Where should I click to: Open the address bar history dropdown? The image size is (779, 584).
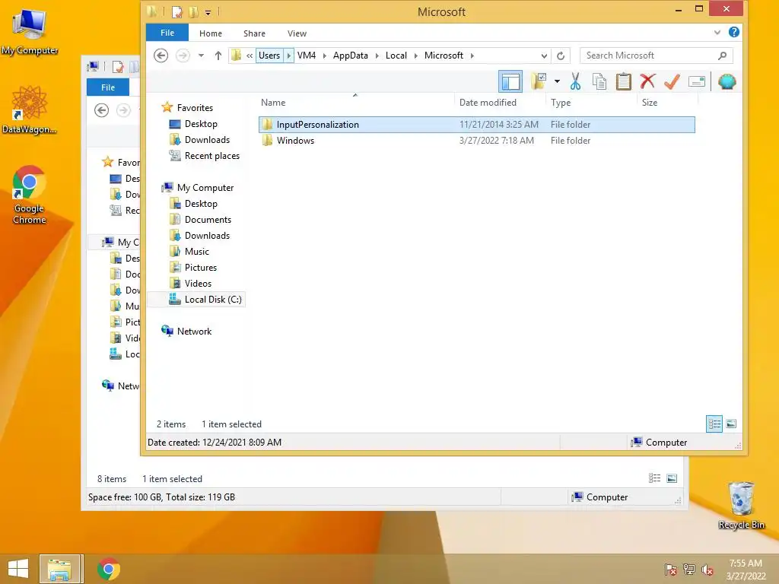(x=544, y=56)
